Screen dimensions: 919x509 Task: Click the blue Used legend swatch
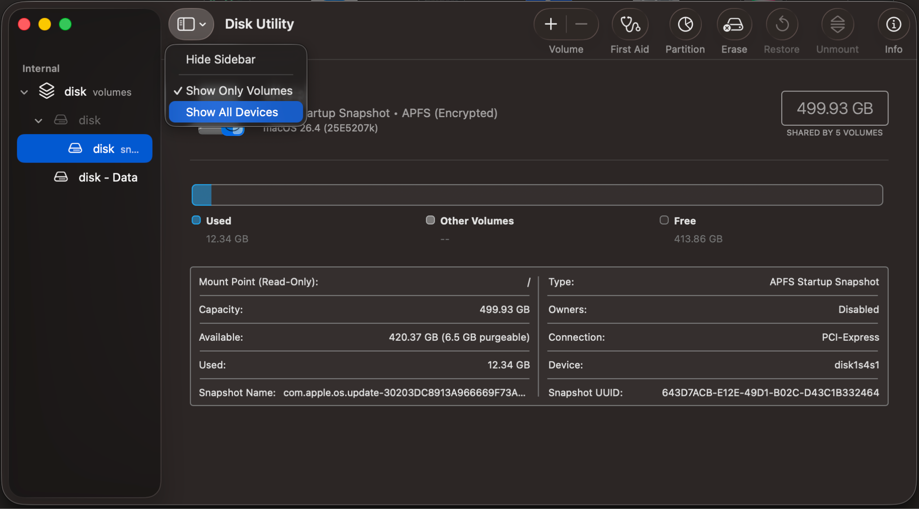click(x=196, y=220)
